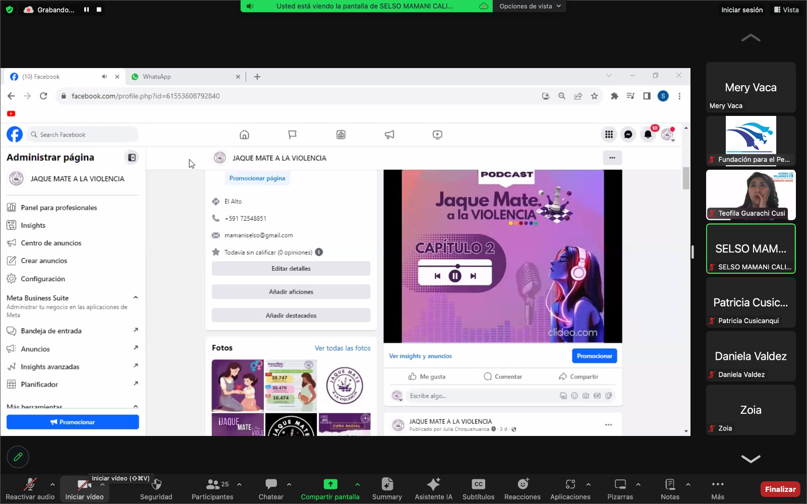Open the Opciones de vista dropdown
Image resolution: width=807 pixels, height=504 pixels.
point(530,6)
